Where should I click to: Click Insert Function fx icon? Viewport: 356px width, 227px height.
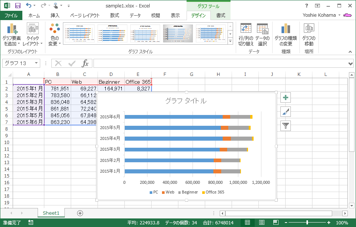coord(85,63)
